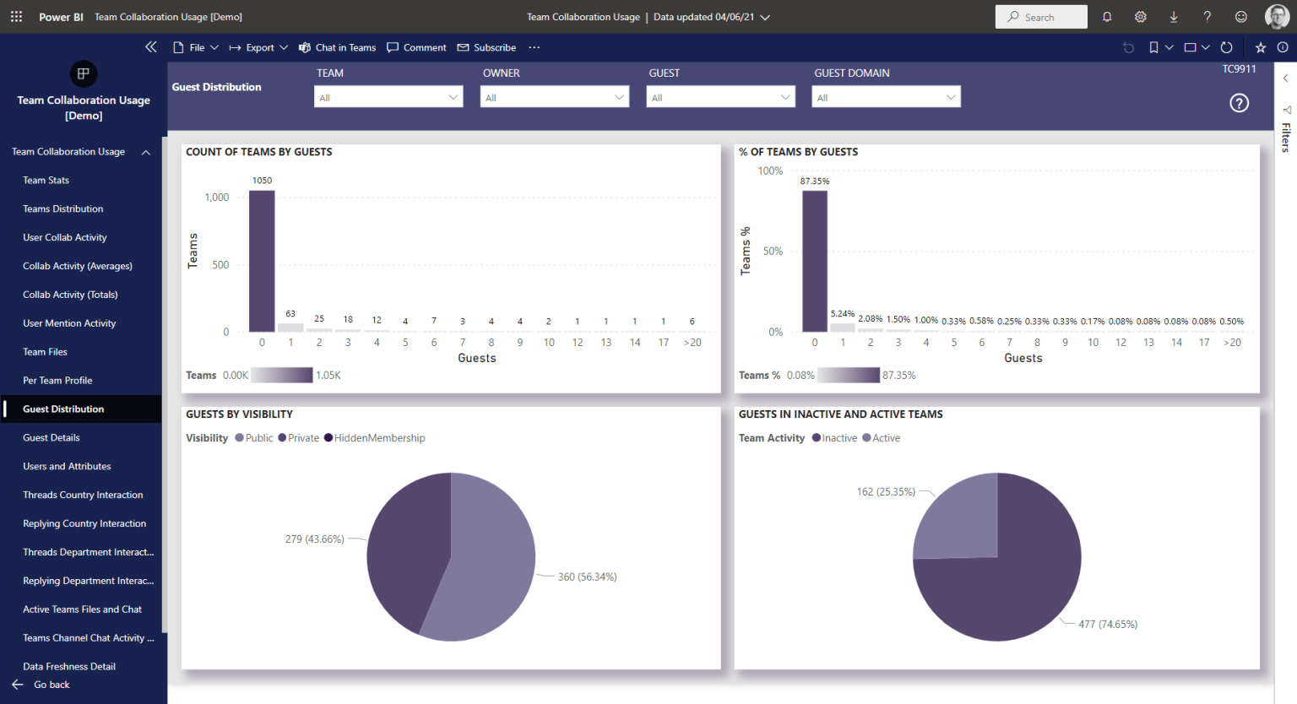The height and width of the screenshot is (704, 1297).
Task: Click the large help circle on report header
Action: coord(1239,103)
